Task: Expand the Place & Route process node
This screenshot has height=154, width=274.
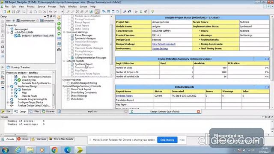Action: (x=12, y=96)
